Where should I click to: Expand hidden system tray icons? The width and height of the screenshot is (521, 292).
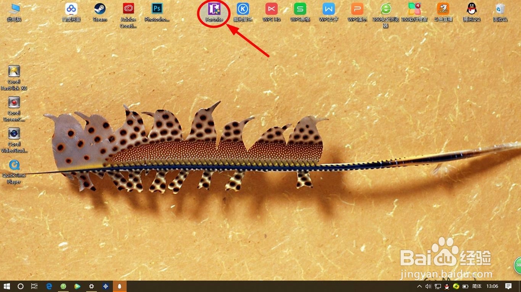coord(419,286)
